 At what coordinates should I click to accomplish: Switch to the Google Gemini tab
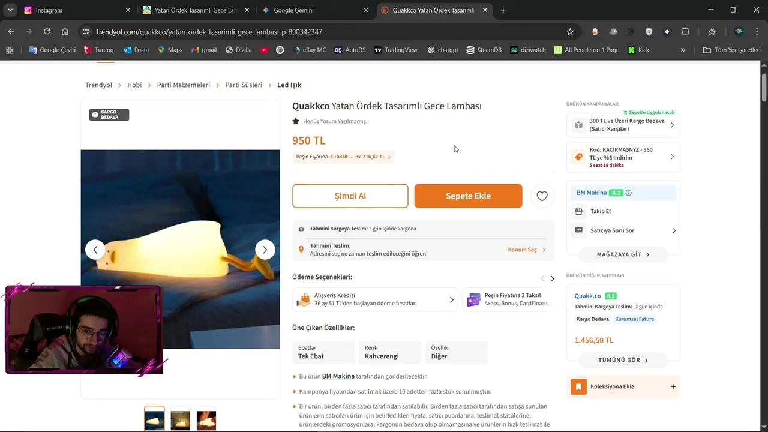[x=315, y=10]
